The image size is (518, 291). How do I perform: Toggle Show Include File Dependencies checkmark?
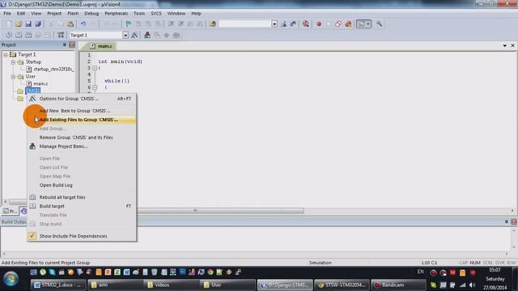(32, 236)
